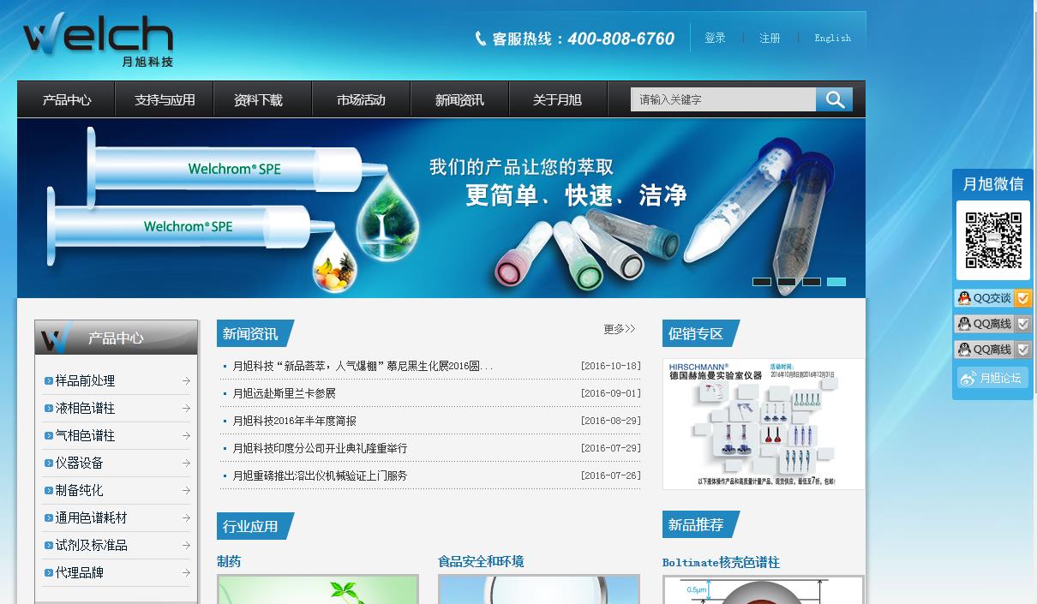This screenshot has height=604, width=1037.
Task: Open news 月旭远赴斯里兰卡参展
Action: [285, 393]
